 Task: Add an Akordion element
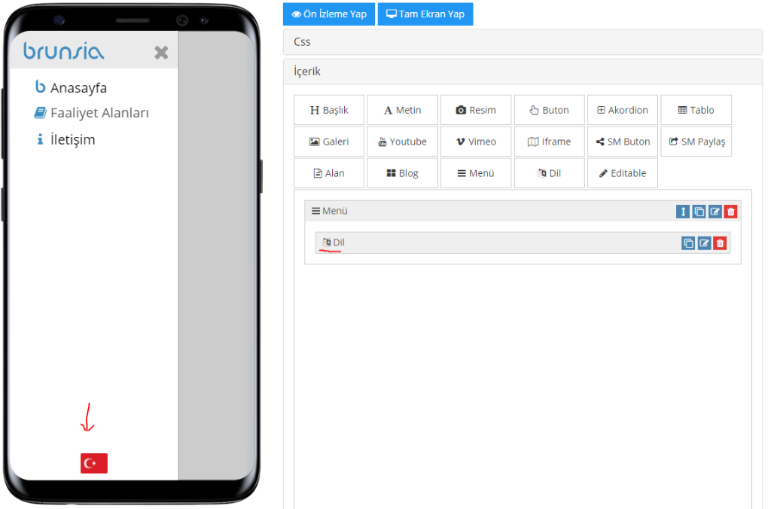(x=623, y=110)
